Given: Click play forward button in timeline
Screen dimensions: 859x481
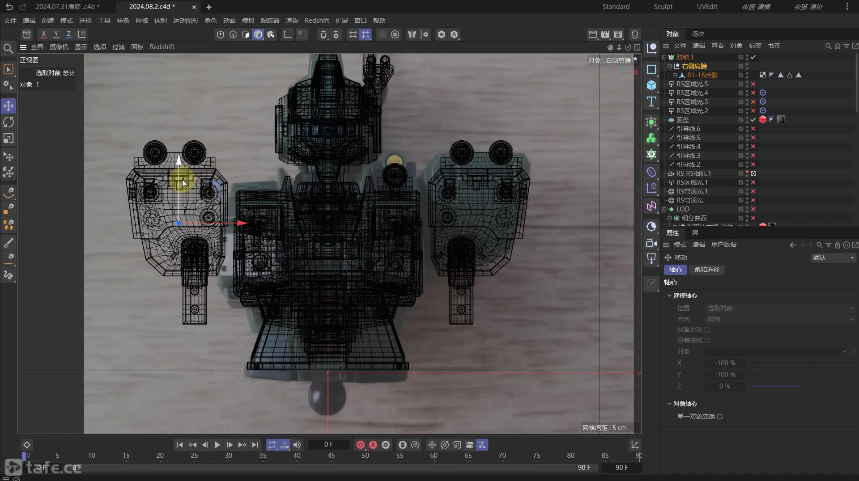Looking at the screenshot, I should (217, 445).
